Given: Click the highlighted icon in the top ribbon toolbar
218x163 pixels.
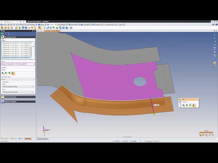Looking at the screenshot, I should click(39, 28).
